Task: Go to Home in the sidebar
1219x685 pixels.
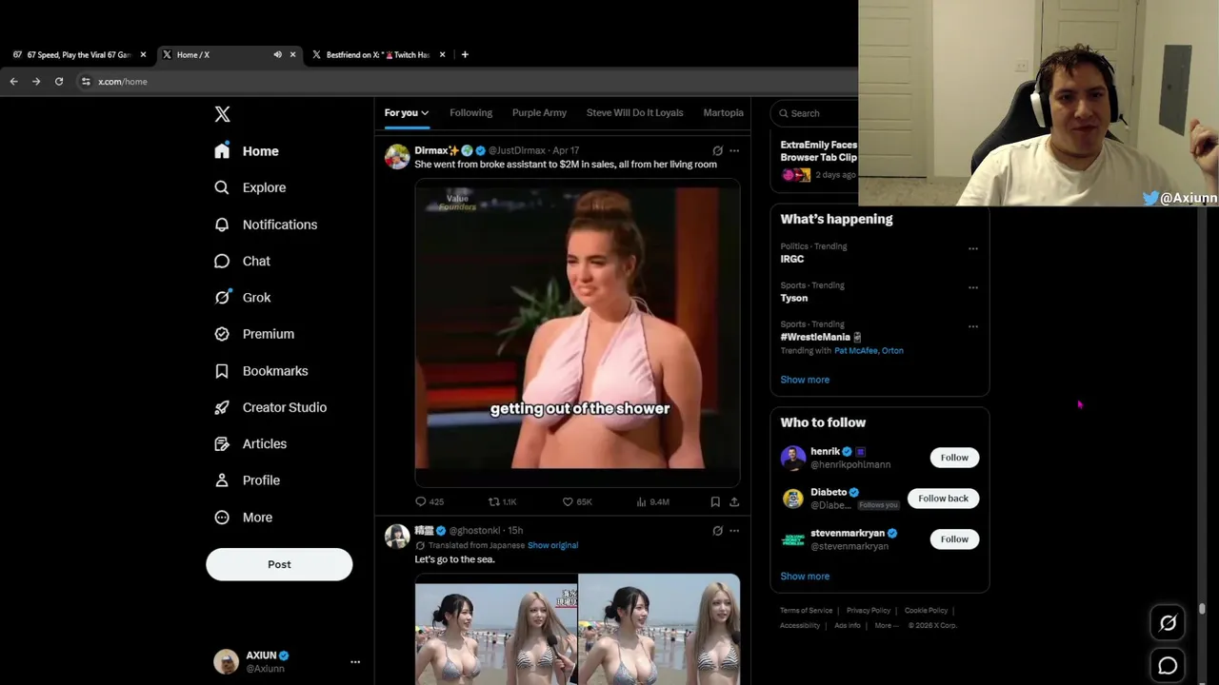Action: point(247,151)
